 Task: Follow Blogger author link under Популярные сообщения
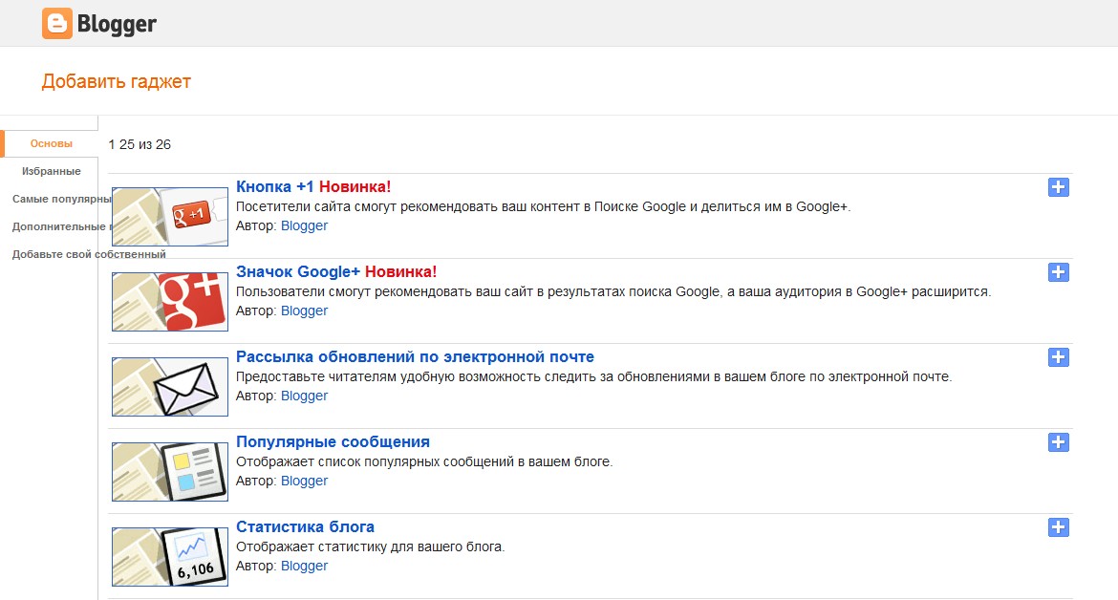tap(305, 481)
